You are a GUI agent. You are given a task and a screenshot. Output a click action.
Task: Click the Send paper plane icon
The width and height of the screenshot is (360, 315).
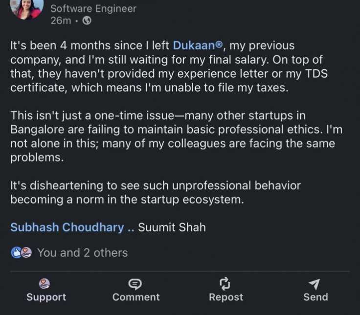[315, 284]
